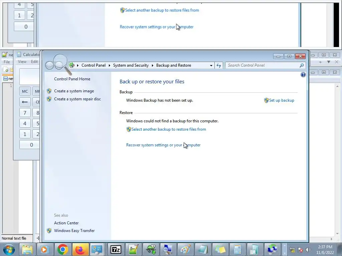Click the search magnifier icon in Control Panel

click(302, 65)
